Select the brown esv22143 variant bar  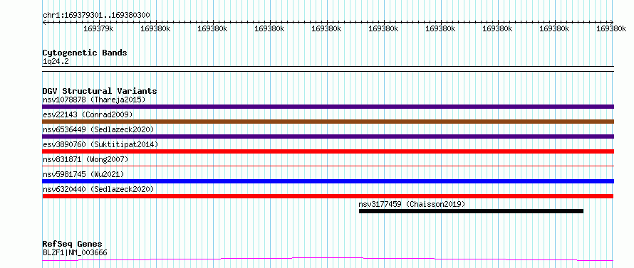[328, 122]
